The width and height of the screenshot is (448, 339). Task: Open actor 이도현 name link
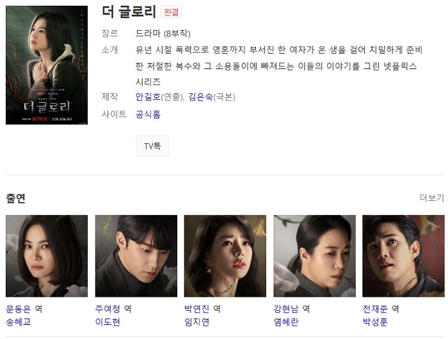tap(108, 322)
